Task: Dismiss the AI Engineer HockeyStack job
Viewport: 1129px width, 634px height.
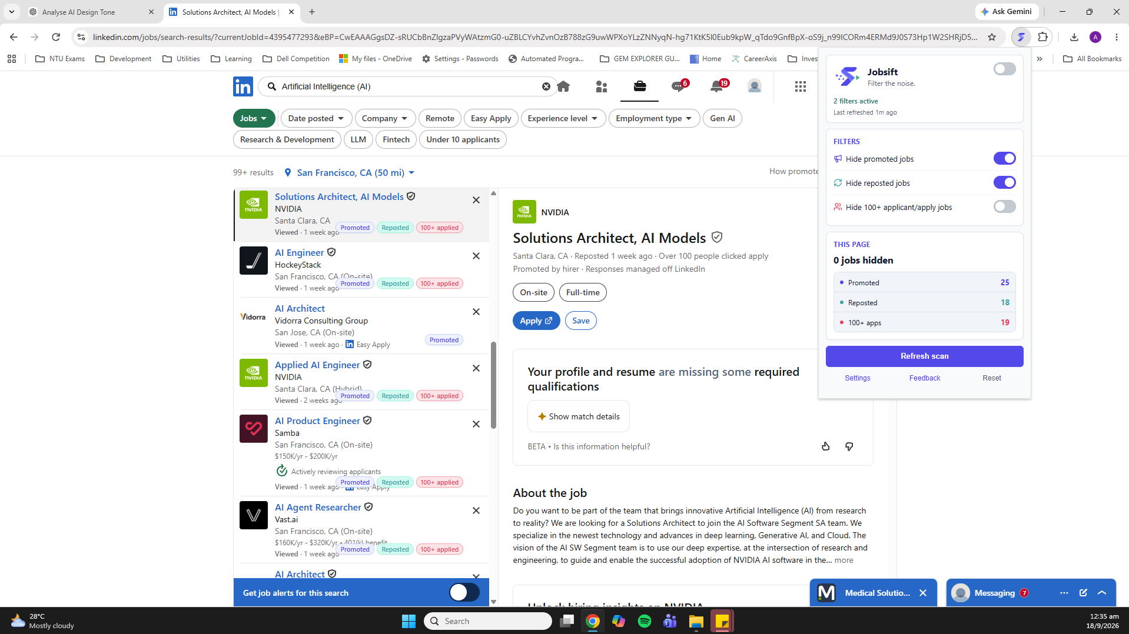Action: pos(476,256)
